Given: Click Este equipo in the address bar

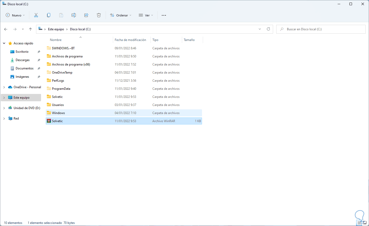Looking at the screenshot, I should click(x=56, y=29).
